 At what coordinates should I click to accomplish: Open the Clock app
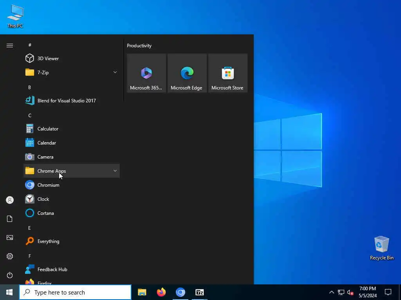(x=72, y=199)
